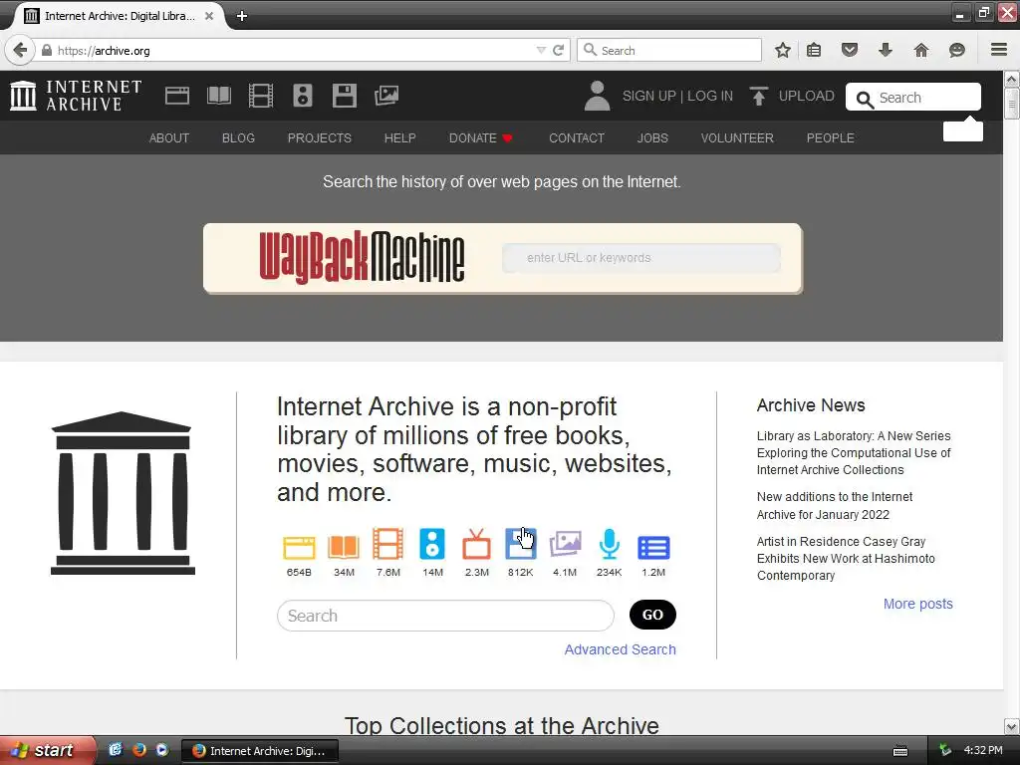
Task: Click the Pocket icon in Firefox toolbar
Action: click(850, 50)
